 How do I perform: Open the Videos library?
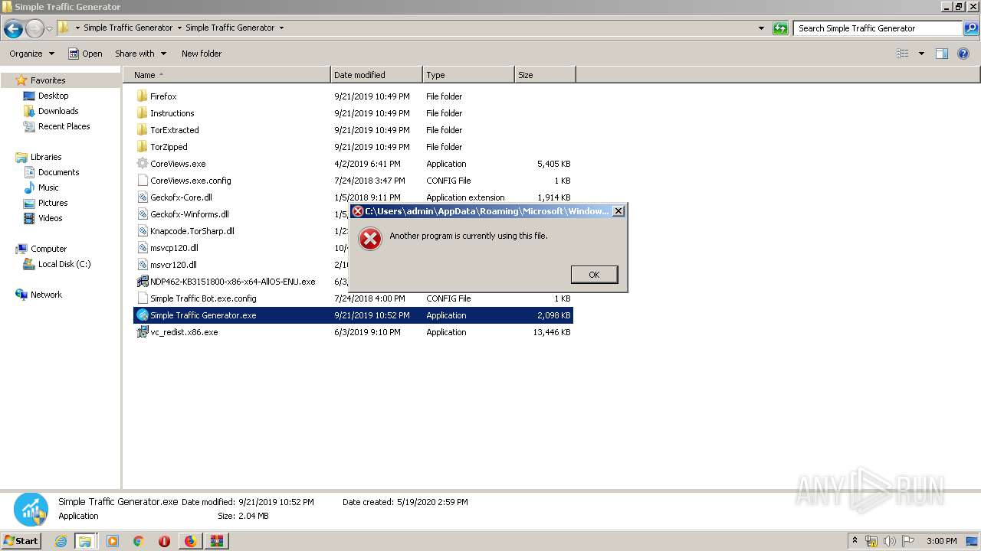coord(50,218)
